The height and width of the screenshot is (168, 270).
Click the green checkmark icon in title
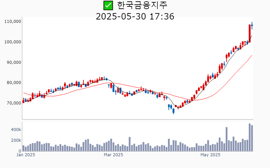click(x=108, y=5)
